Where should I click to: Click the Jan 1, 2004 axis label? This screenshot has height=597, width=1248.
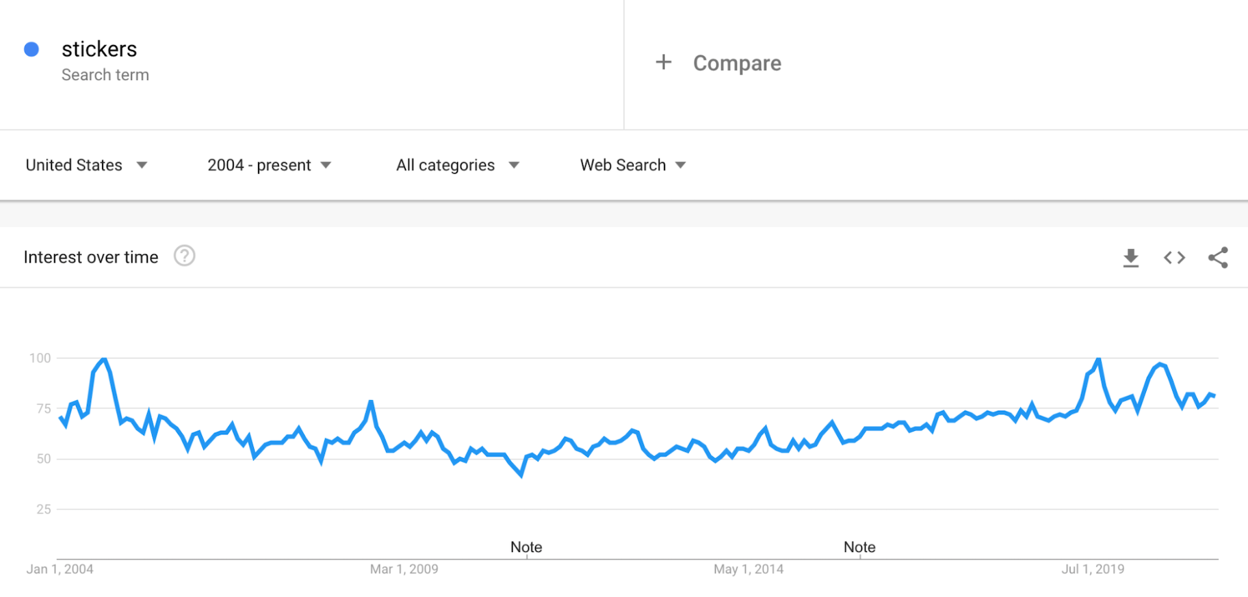(60, 569)
